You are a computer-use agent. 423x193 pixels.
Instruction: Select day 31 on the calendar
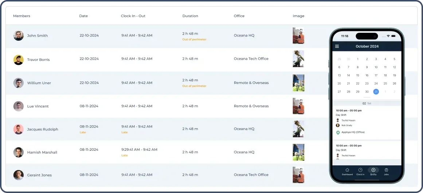coord(376,92)
